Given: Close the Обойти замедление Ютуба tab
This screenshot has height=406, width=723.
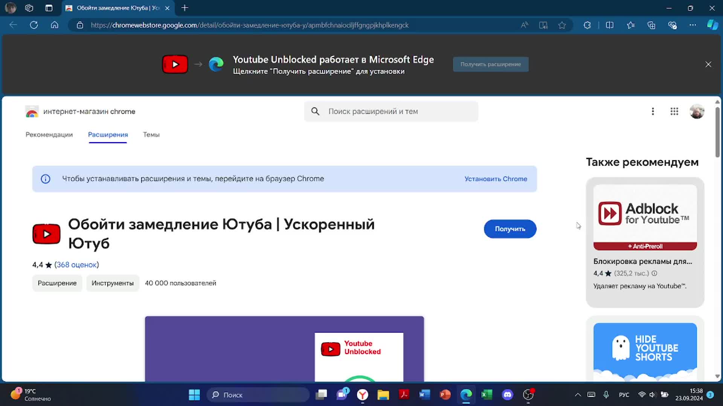Looking at the screenshot, I should point(167,8).
